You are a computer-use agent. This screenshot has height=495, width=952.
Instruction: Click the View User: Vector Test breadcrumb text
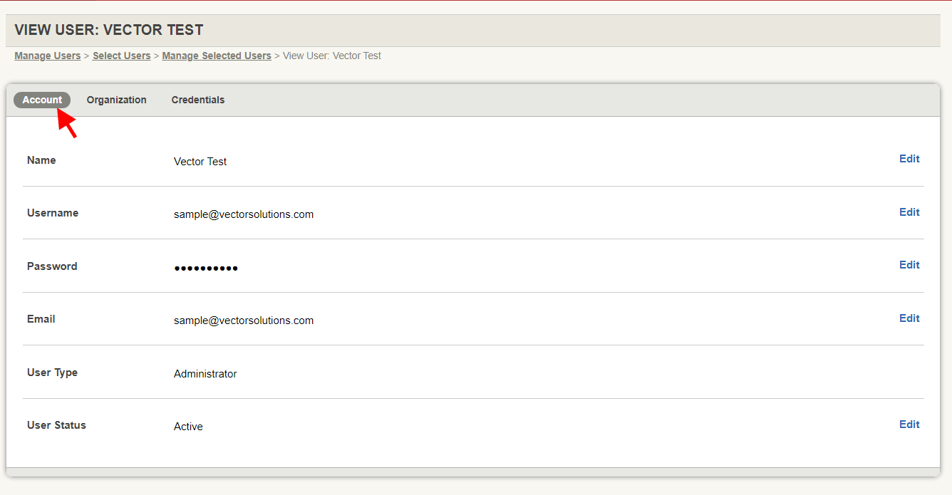pyautogui.click(x=332, y=56)
